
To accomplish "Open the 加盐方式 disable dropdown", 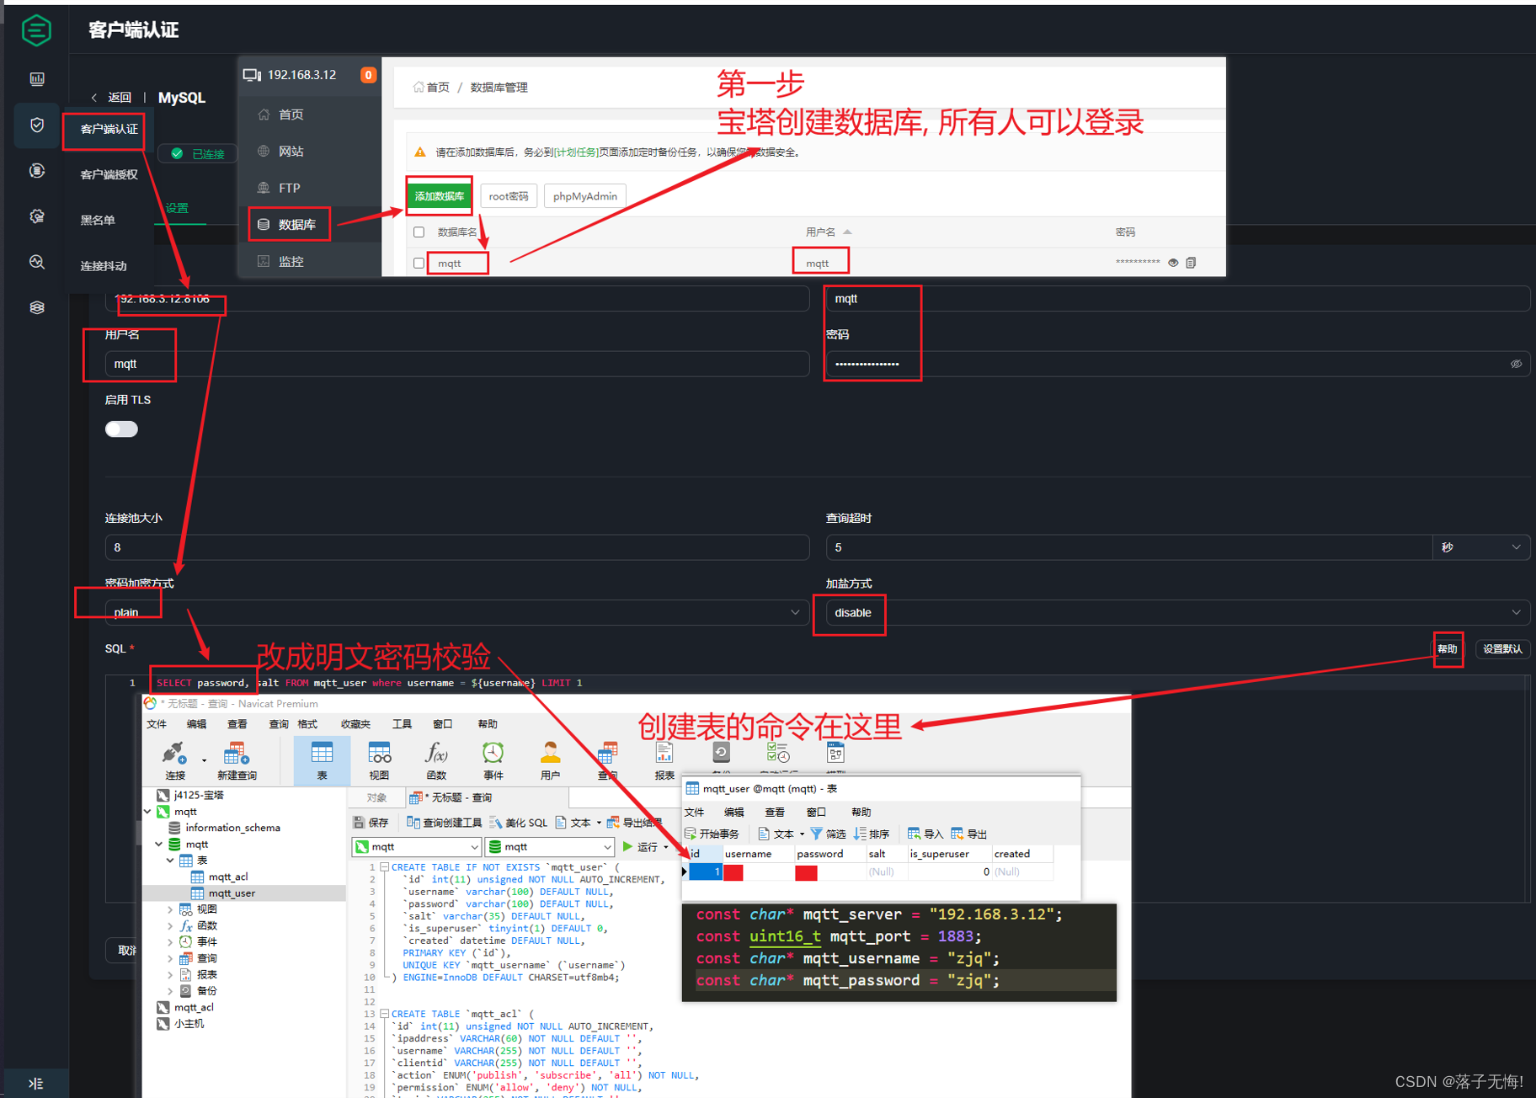I will coord(1177,612).
